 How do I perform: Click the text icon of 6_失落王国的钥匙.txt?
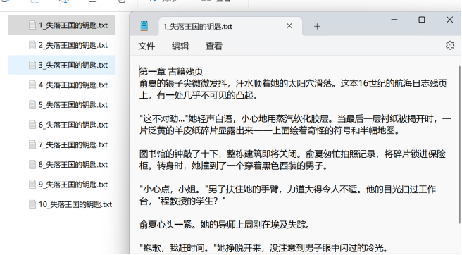32,125
